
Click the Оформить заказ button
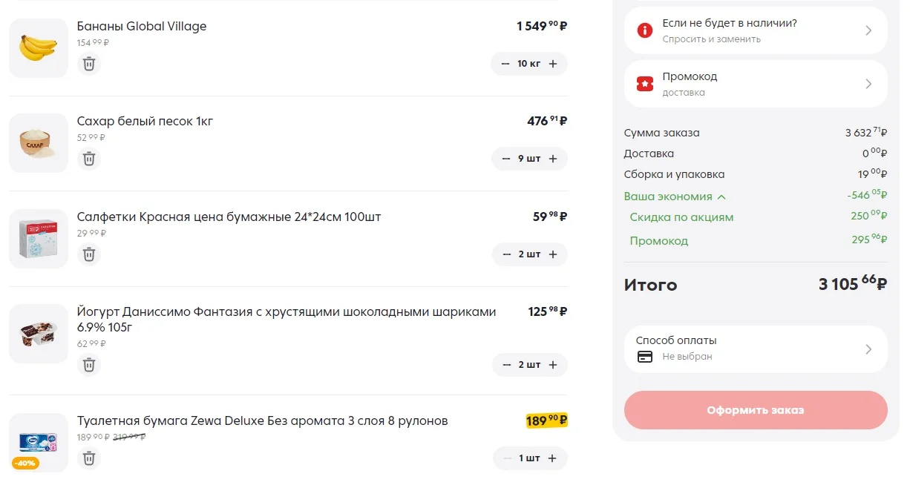tap(756, 410)
